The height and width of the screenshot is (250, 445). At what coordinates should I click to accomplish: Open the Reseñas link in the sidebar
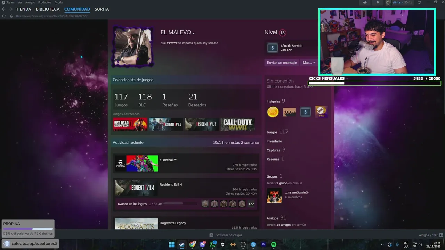pos(273,159)
